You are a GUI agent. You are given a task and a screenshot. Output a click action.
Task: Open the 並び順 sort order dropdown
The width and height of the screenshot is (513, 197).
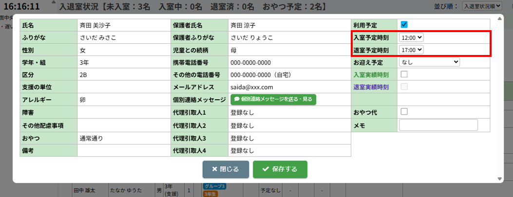tap(482, 6)
